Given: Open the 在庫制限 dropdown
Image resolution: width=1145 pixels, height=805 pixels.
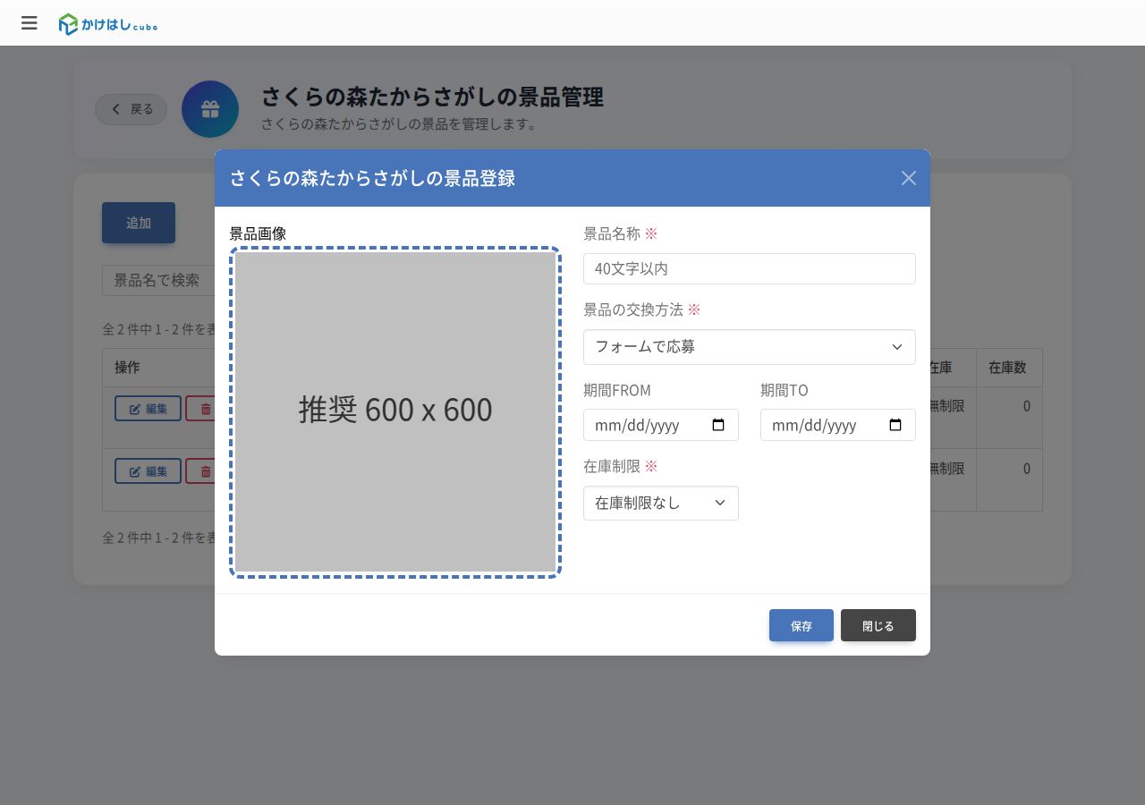Looking at the screenshot, I should [x=661, y=503].
